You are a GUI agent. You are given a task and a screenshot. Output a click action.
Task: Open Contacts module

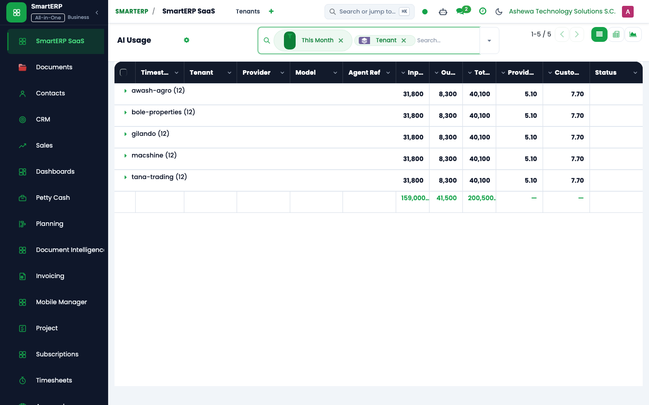coord(56,93)
